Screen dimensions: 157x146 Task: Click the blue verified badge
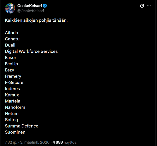(45, 6)
